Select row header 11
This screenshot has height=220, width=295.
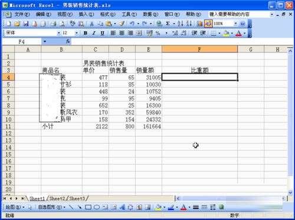[8, 126]
